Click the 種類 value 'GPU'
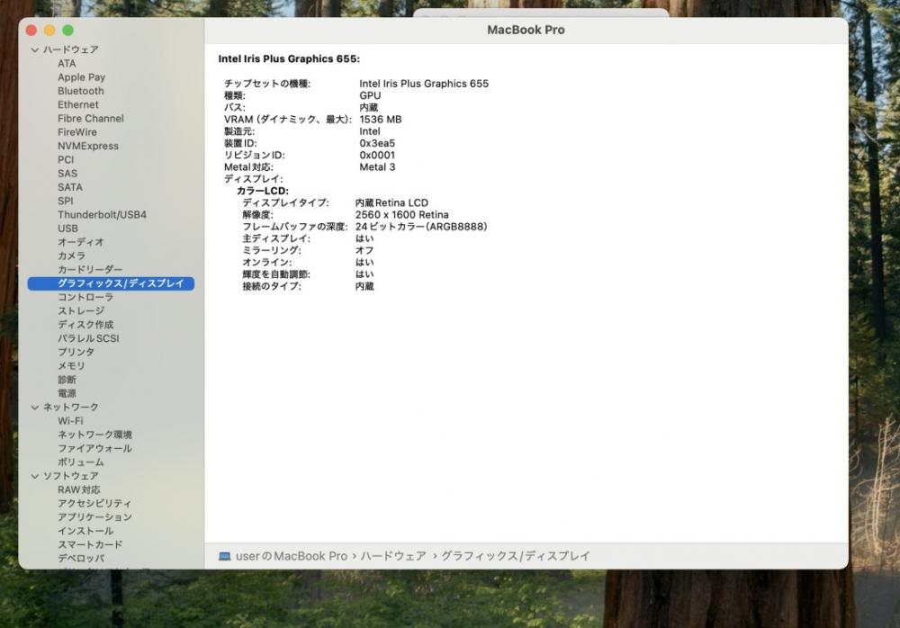 (370, 96)
